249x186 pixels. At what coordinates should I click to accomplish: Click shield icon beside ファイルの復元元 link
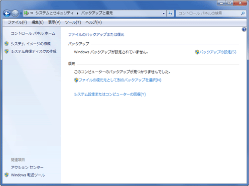click(x=76, y=80)
